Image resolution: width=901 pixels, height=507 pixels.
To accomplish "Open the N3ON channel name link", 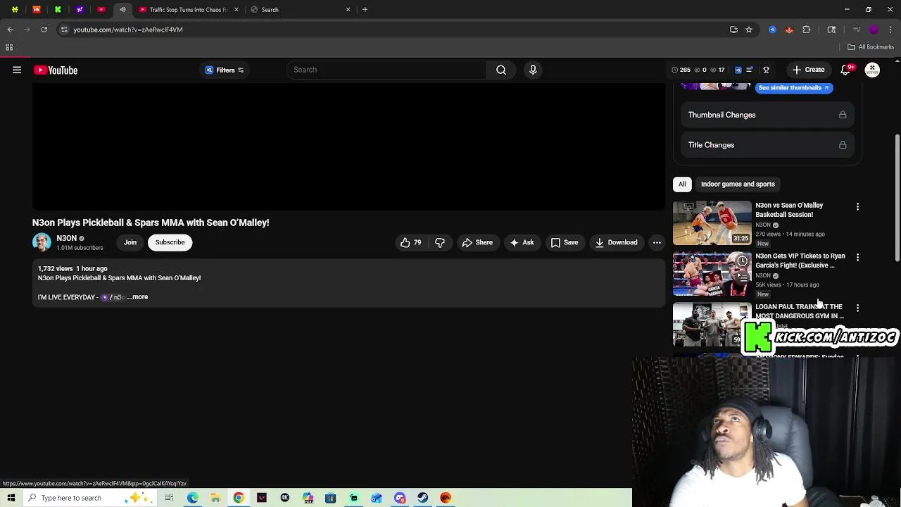I will (x=66, y=238).
